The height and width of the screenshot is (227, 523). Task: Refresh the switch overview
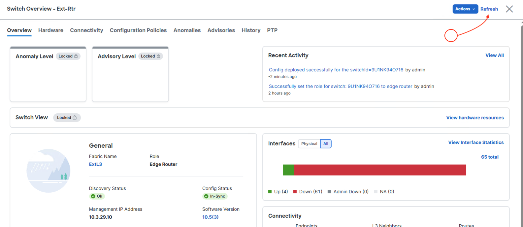click(489, 9)
